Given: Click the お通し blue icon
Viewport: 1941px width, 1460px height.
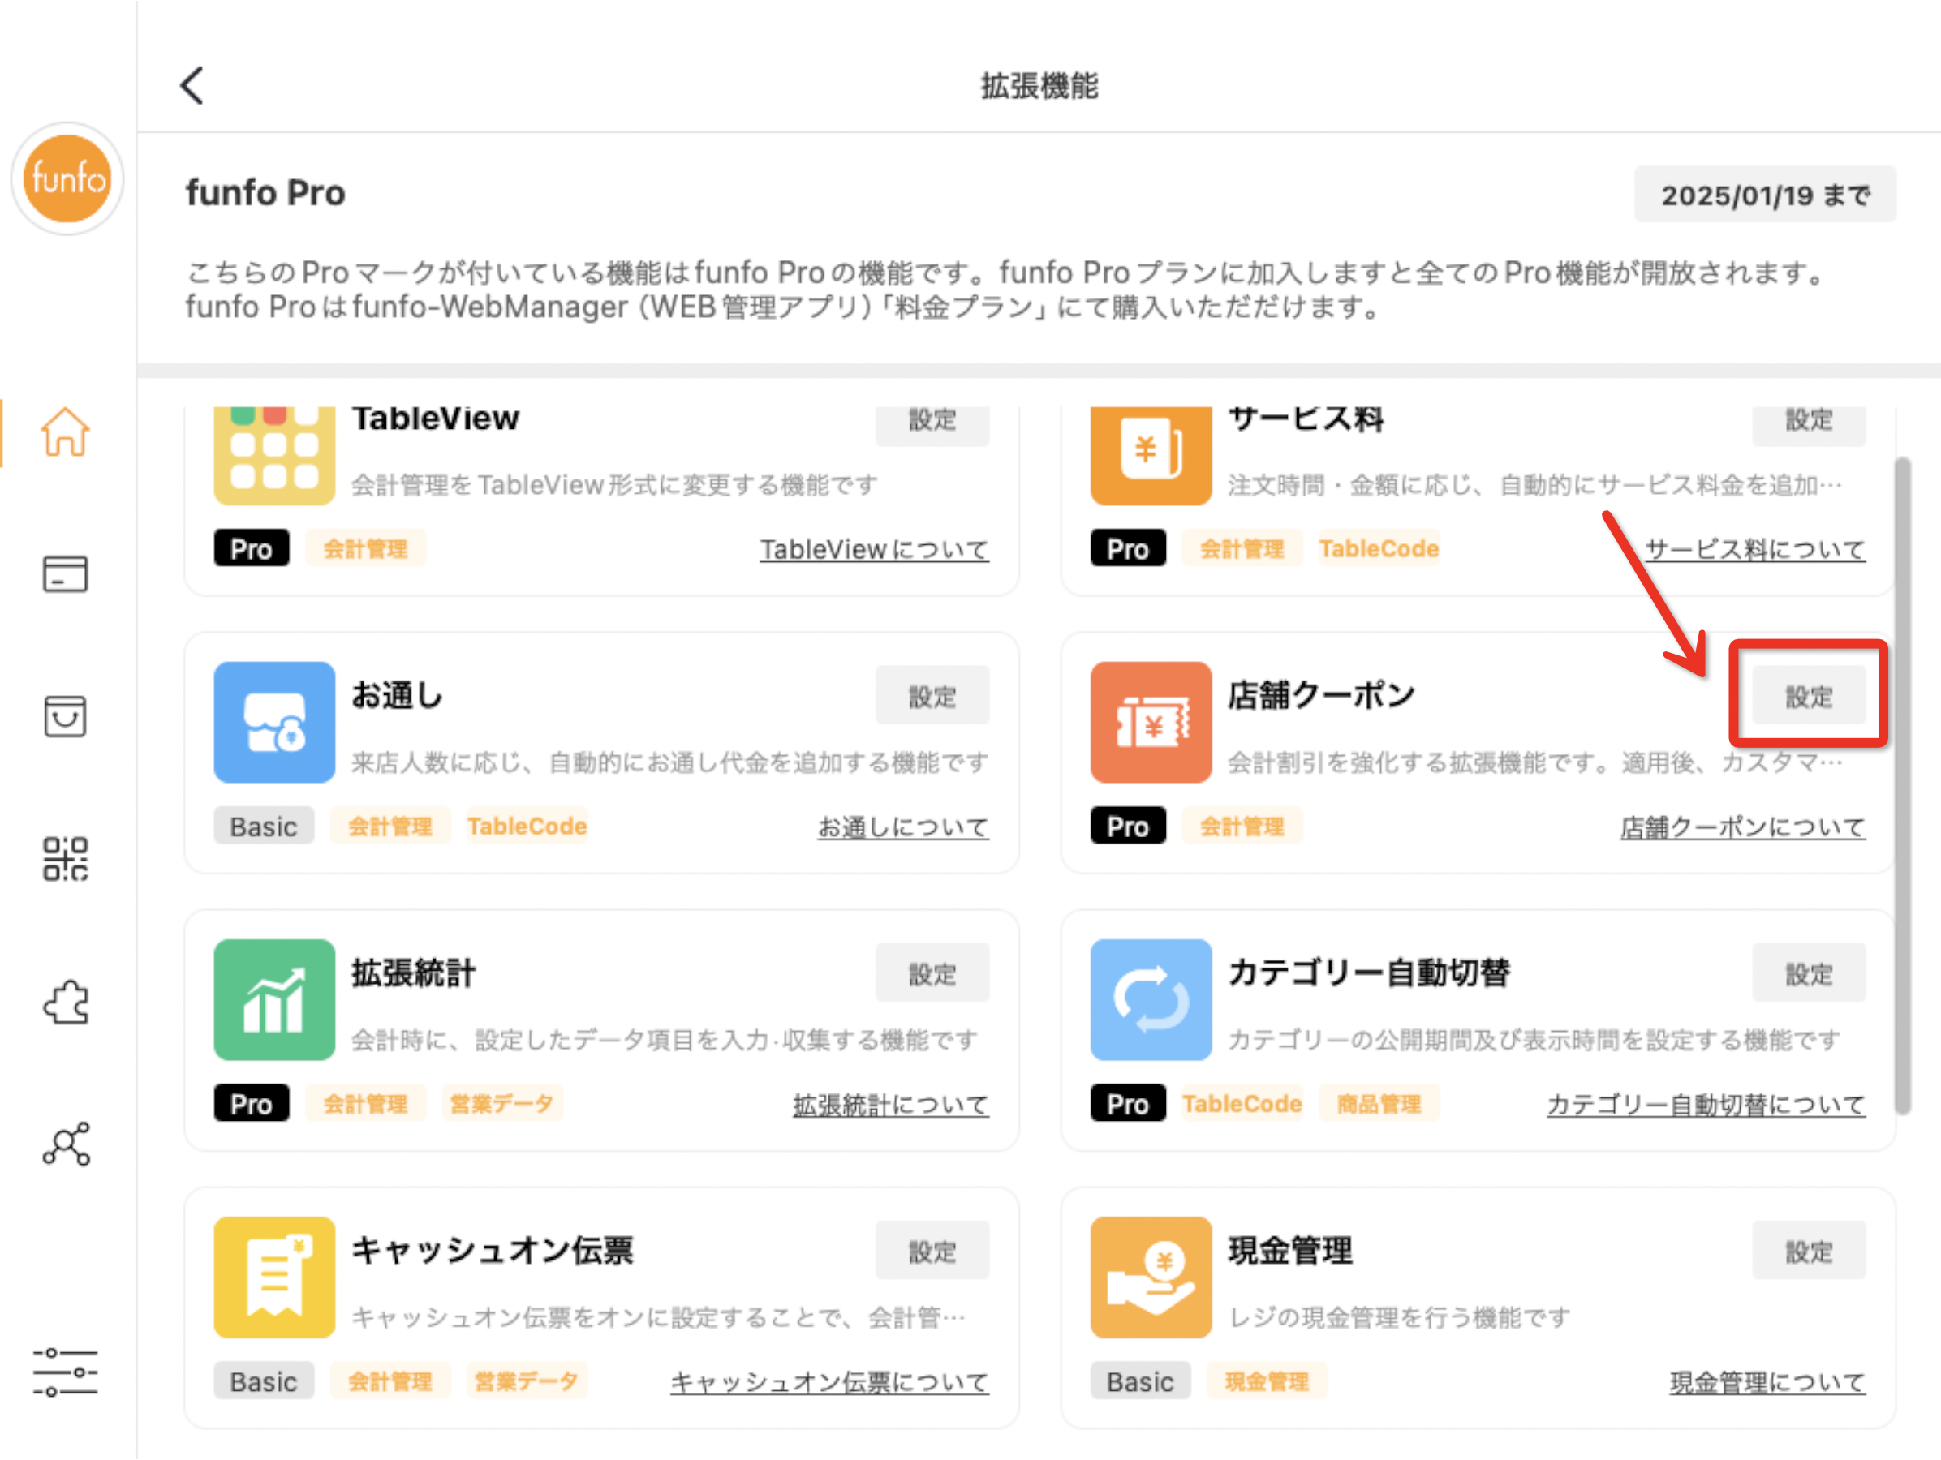Looking at the screenshot, I should pos(274,723).
